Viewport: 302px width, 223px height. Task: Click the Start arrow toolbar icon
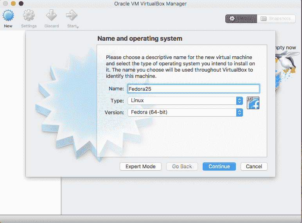[72, 16]
